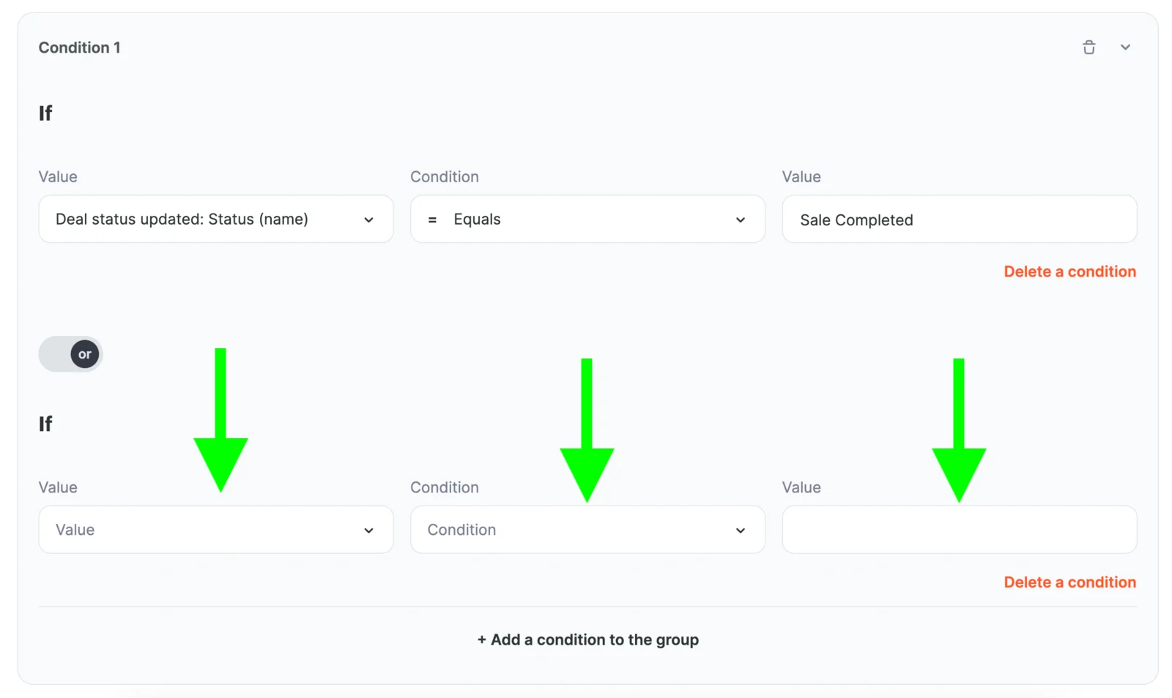This screenshot has width=1172, height=698.
Task: Click the 'Condition 1' header label
Action: 80,47
